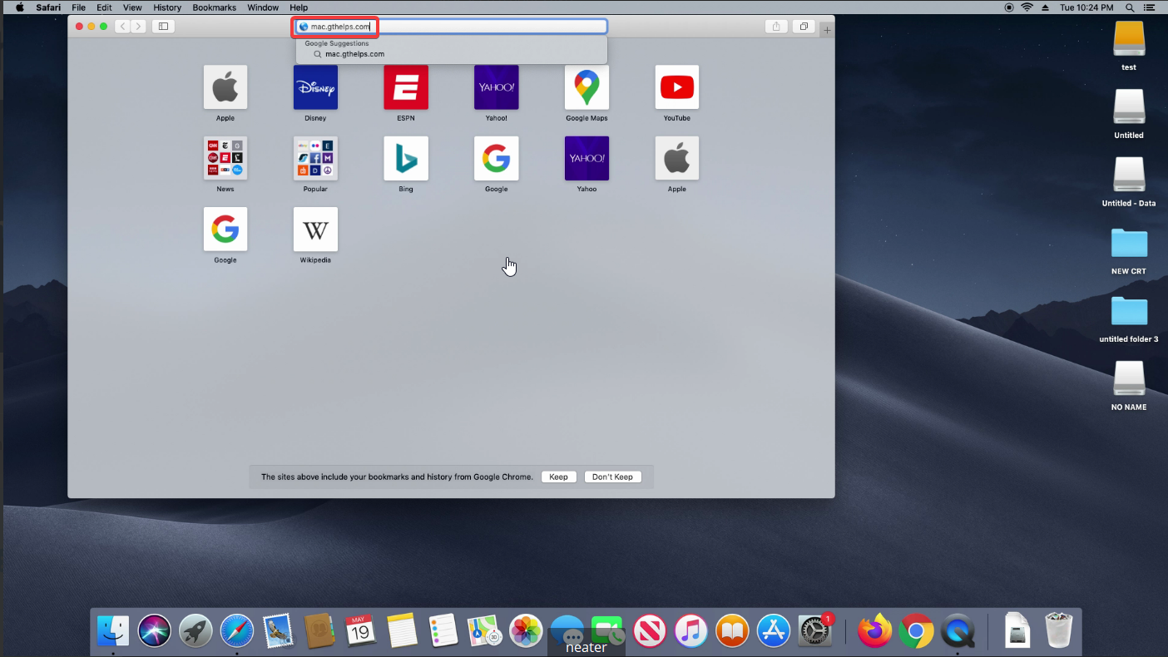Open the Disney favorite
The image size is (1168, 657).
tap(315, 87)
